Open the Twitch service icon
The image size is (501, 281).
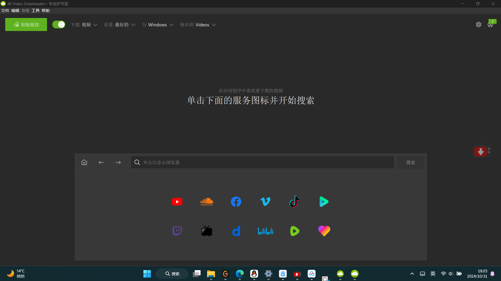coord(177,231)
